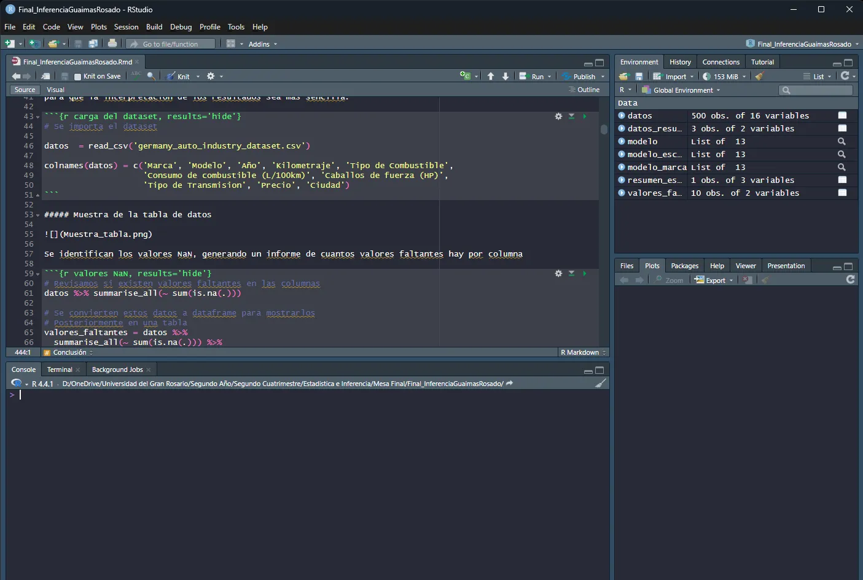Fold code chunk at line 43

37,117
